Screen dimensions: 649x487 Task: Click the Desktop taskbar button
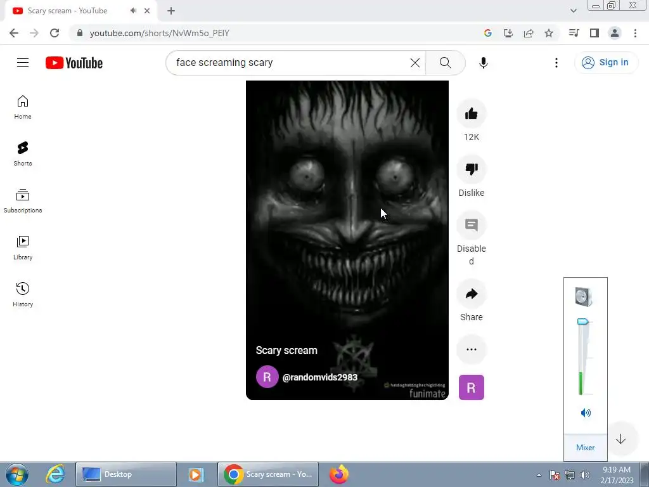[126, 474]
